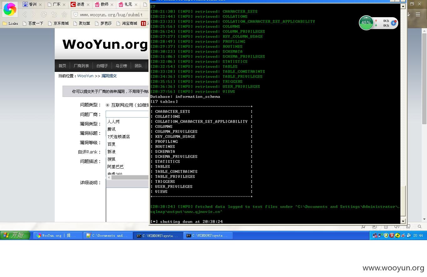Image resolution: width=427 pixels, height=277 pixels.
Task: Open the WooYun.org taskbar button
Action: pos(58,235)
